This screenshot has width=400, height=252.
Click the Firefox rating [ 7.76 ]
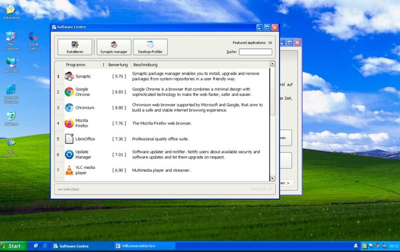click(x=119, y=123)
